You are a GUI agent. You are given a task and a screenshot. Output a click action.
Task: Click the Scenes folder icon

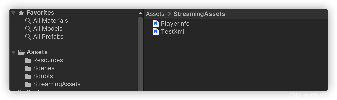[x=28, y=68]
